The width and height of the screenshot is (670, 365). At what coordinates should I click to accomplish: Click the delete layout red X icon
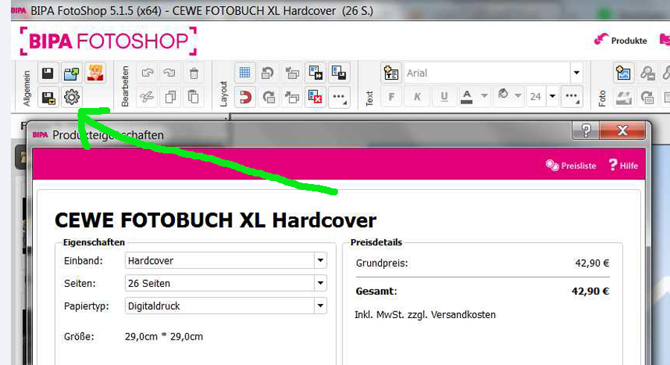[316, 98]
